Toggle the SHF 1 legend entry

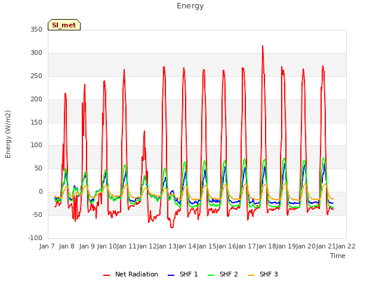pyautogui.click(x=183, y=274)
